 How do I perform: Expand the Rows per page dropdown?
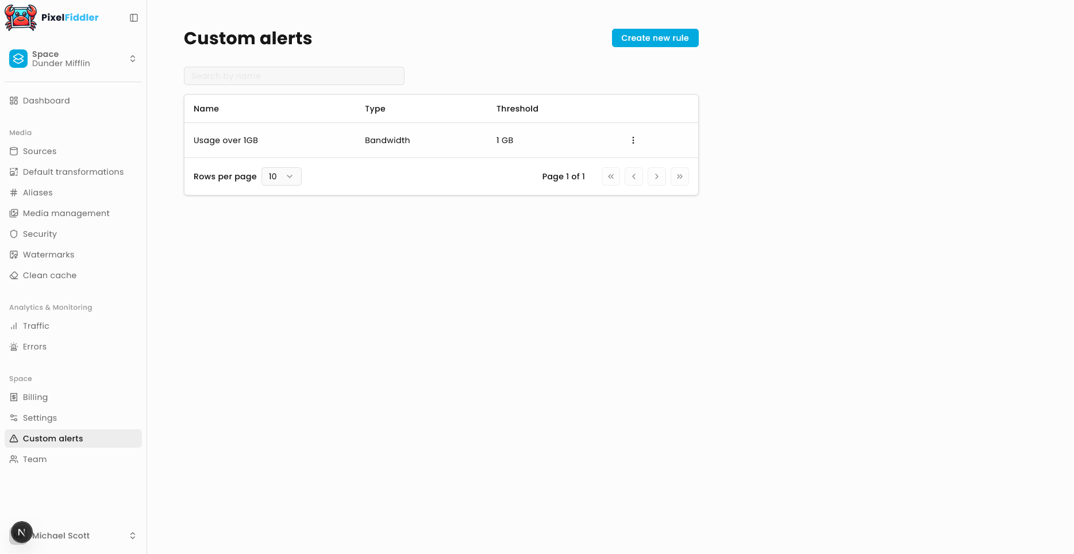[x=281, y=176]
